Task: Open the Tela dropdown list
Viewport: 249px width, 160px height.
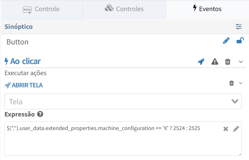Action: coord(123,101)
